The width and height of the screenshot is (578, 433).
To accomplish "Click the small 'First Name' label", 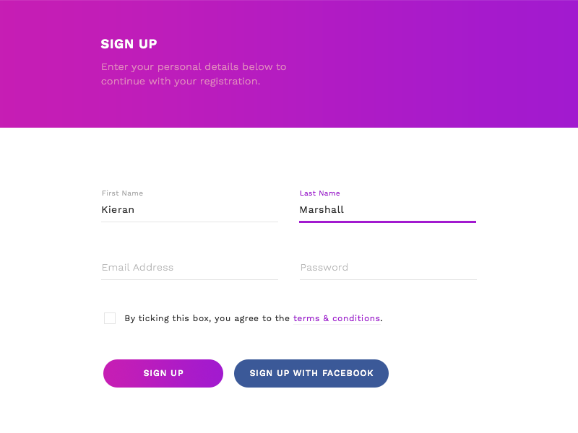I will [122, 193].
